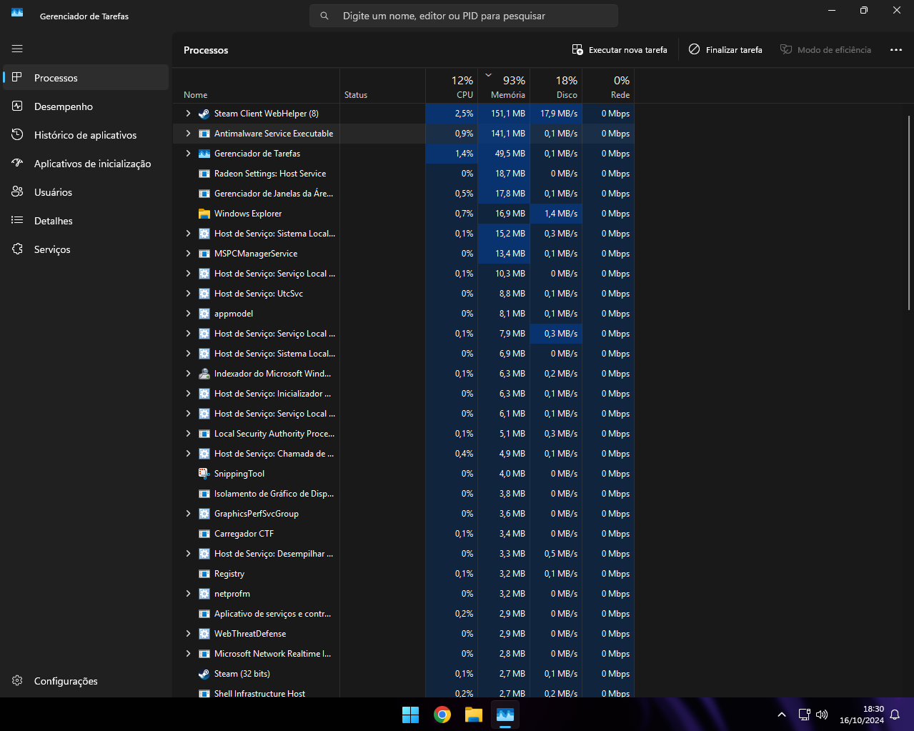Screen dimensions: 914x731
Task: Open the Serviços page
Action: [x=86, y=249]
